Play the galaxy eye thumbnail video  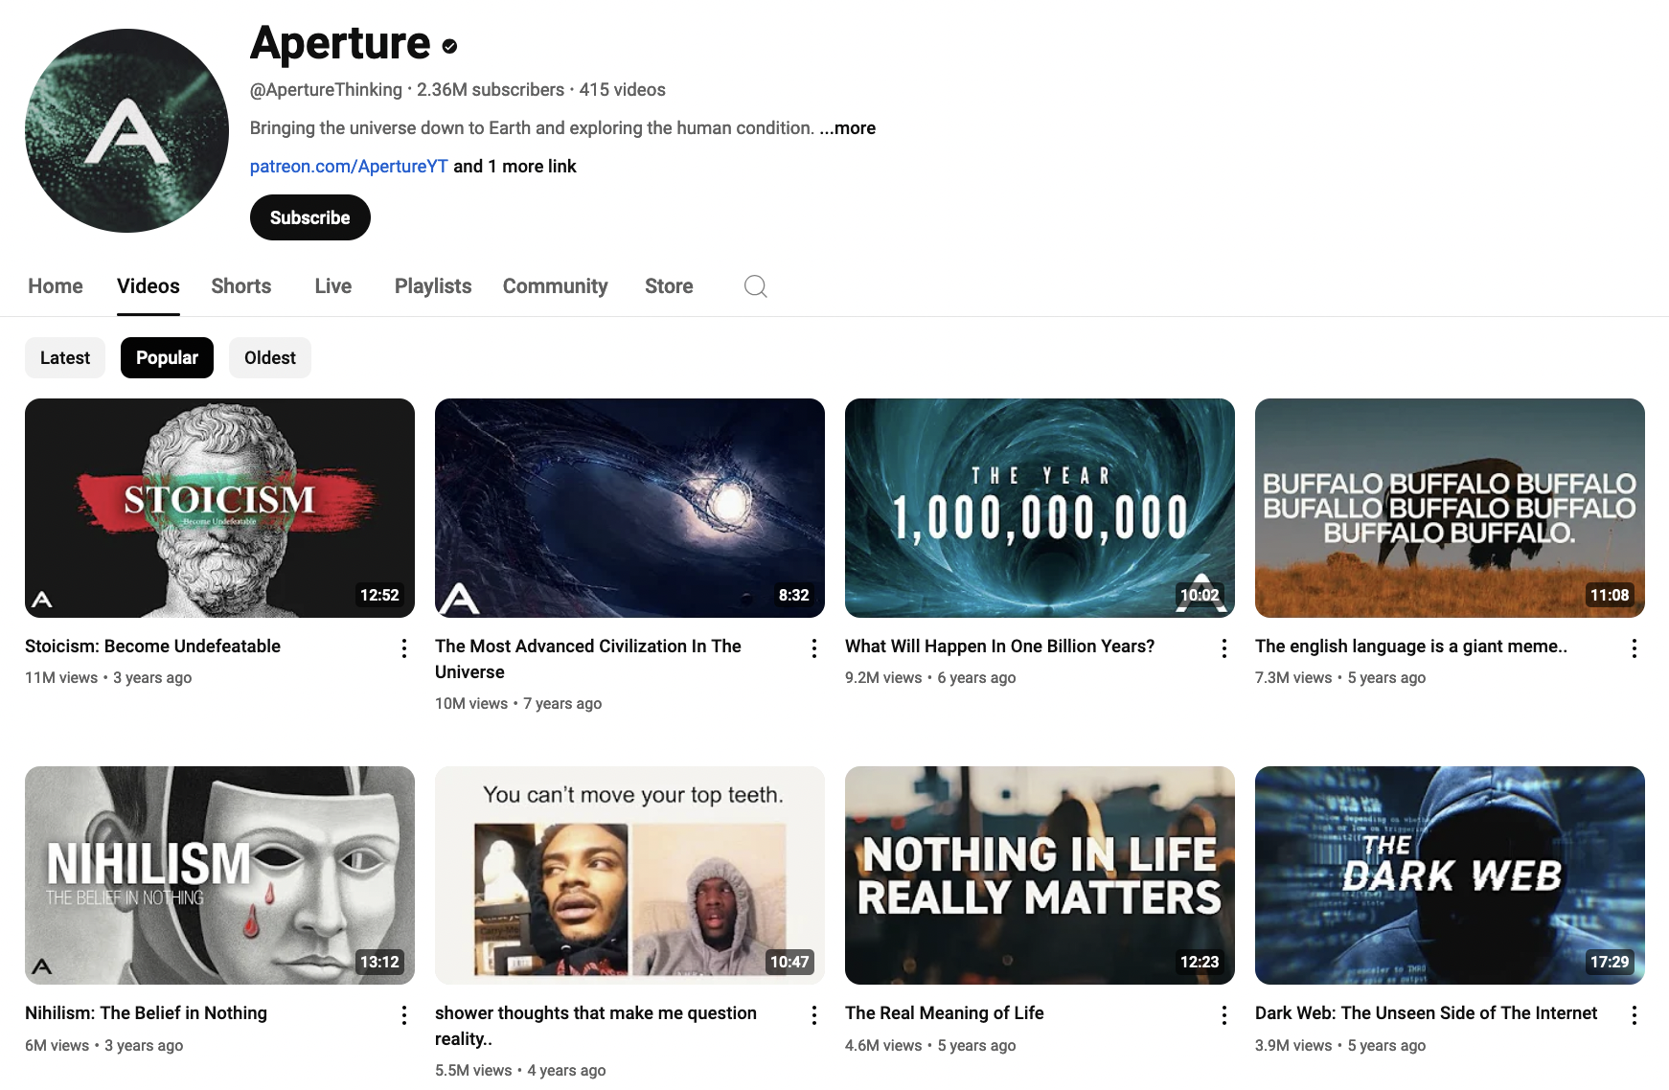point(629,508)
